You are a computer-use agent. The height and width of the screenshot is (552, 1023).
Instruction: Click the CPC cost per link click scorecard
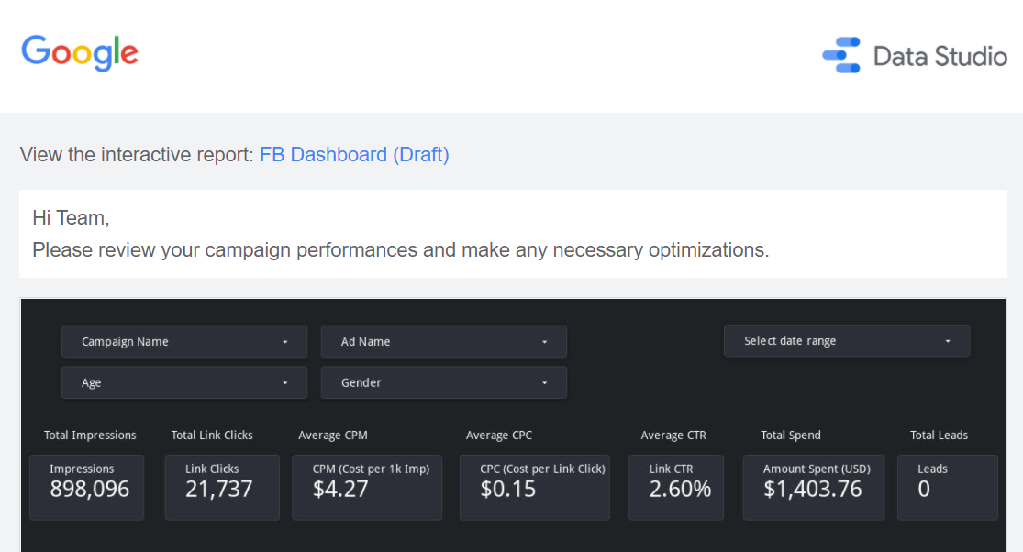(534, 487)
